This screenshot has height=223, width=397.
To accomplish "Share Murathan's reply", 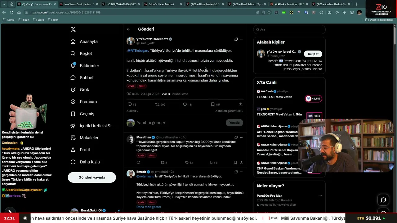I will [x=242, y=163].
